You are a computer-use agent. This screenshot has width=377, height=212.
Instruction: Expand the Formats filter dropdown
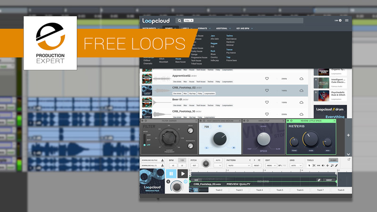tap(205, 28)
